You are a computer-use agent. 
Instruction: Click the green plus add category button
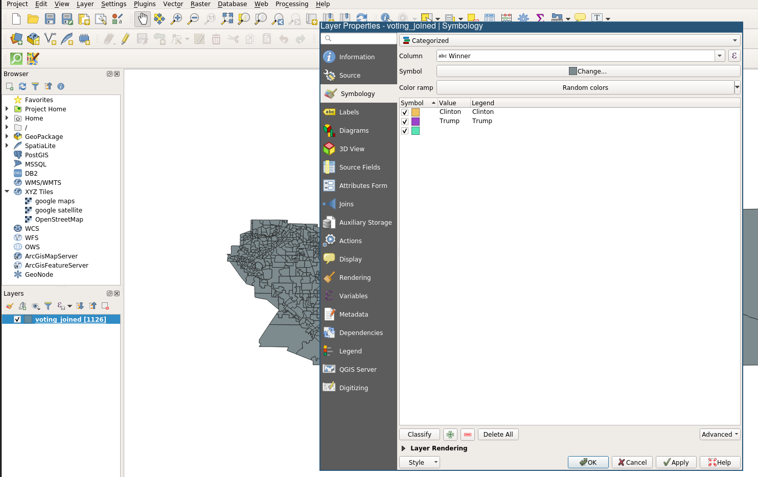[x=450, y=435]
